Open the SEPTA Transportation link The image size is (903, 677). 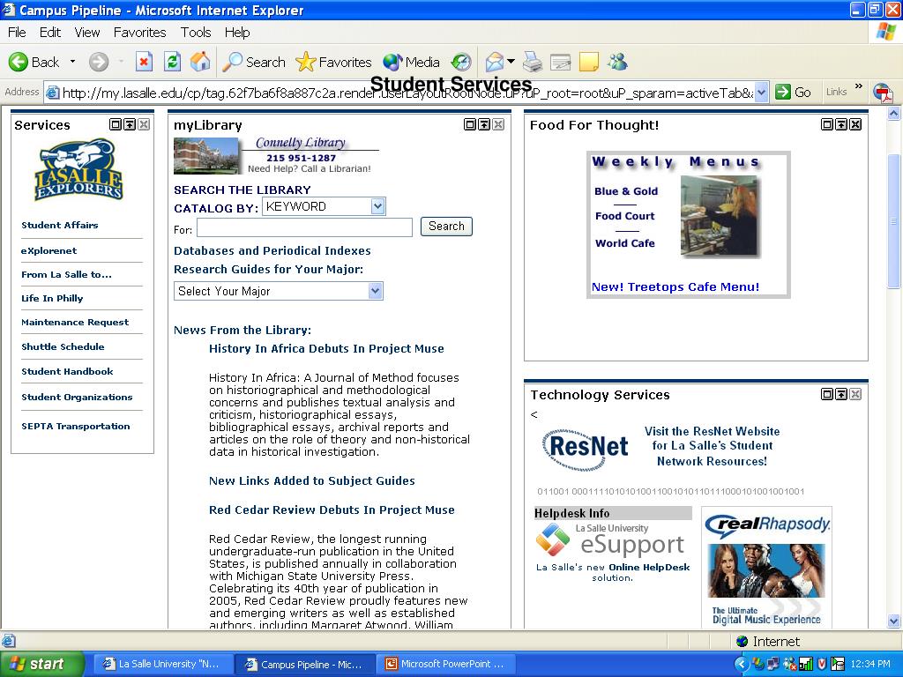(x=76, y=426)
